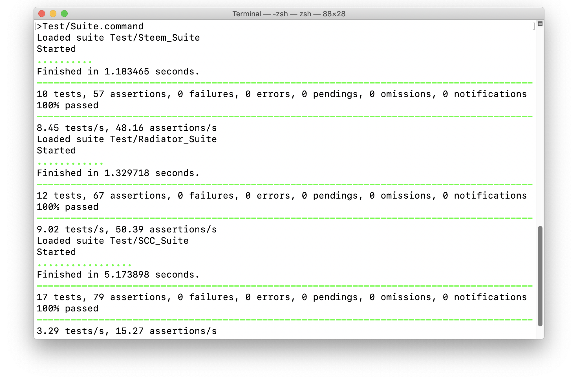The image size is (578, 378).
Task: Click 'Finished in 1.183465 seconds.' text
Action: click(x=118, y=72)
